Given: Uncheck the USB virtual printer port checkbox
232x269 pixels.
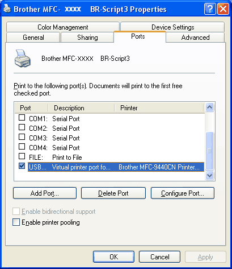Looking at the screenshot, I should point(22,166).
